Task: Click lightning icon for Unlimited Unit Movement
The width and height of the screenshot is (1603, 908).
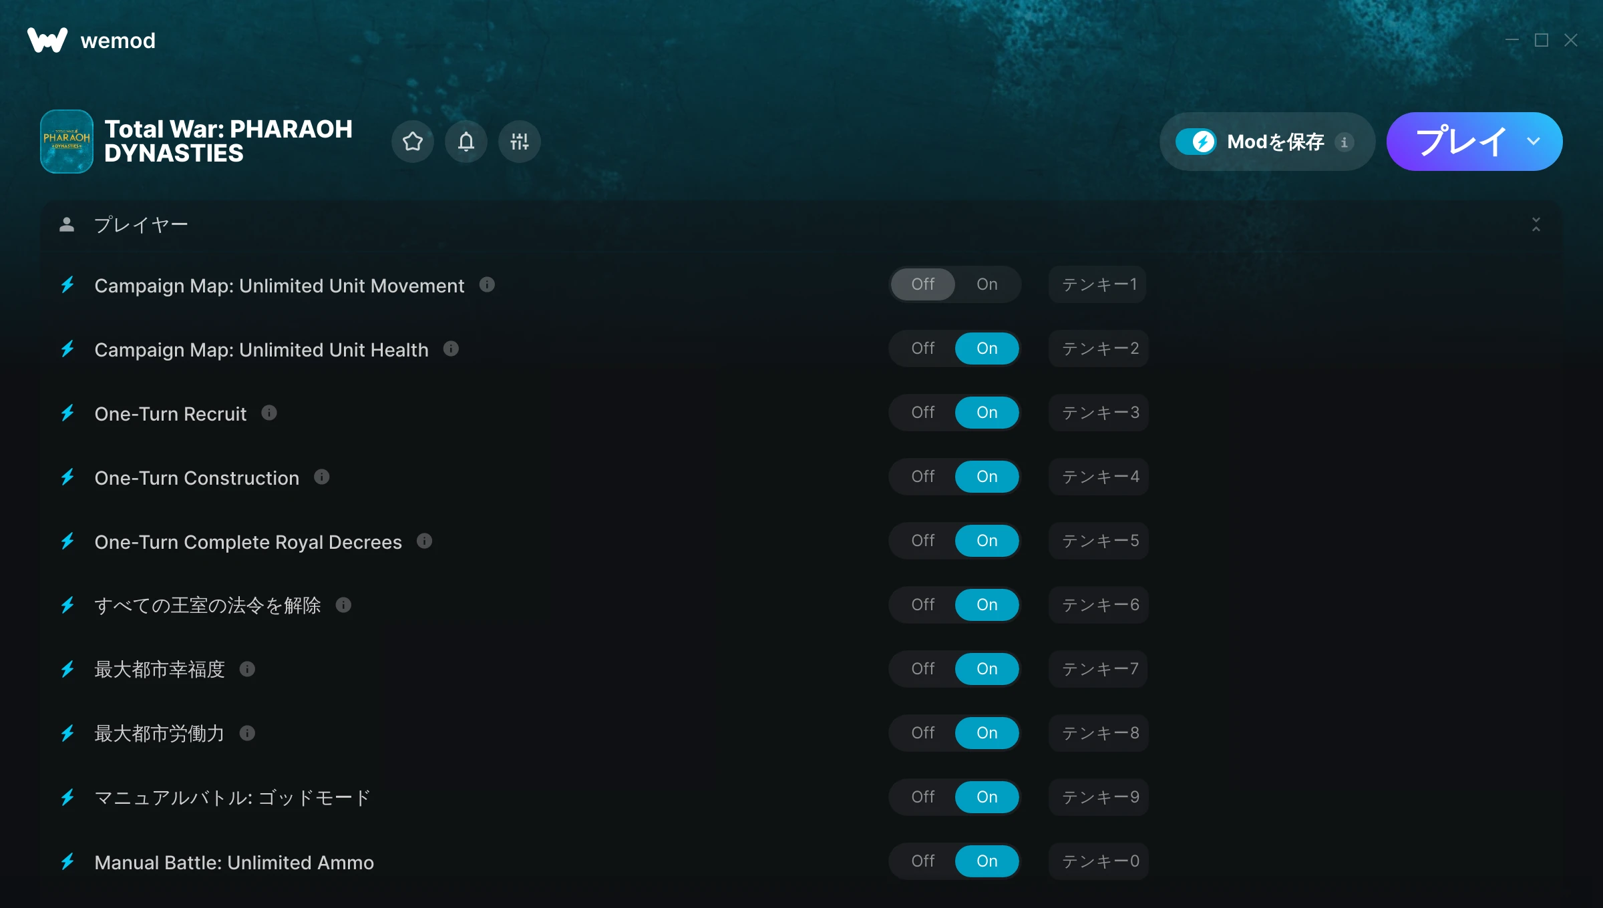Action: pos(67,285)
